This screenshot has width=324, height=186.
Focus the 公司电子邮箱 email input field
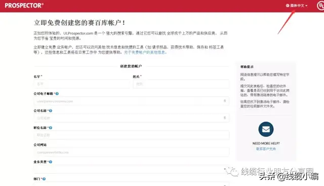pyautogui.click(x=132, y=101)
